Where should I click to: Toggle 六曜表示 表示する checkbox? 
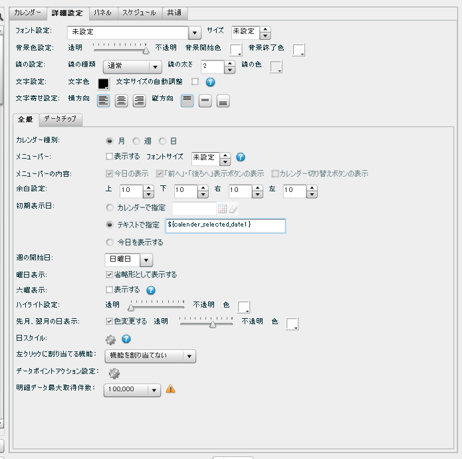click(109, 290)
